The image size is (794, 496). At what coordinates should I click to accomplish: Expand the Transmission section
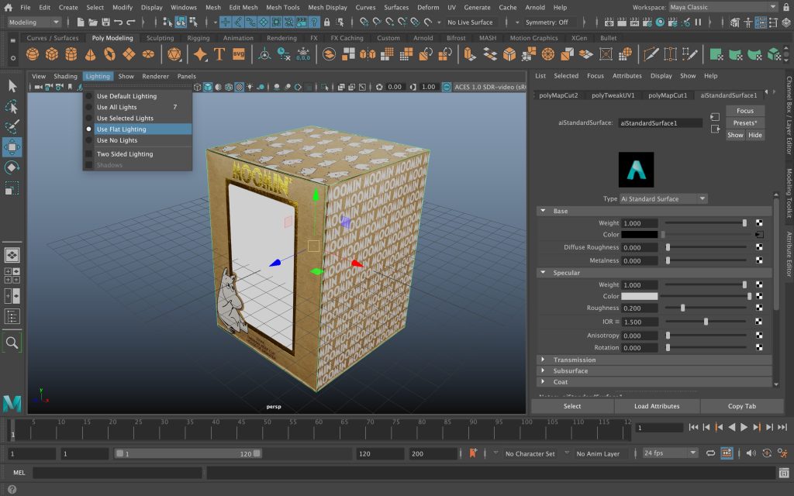coord(543,360)
